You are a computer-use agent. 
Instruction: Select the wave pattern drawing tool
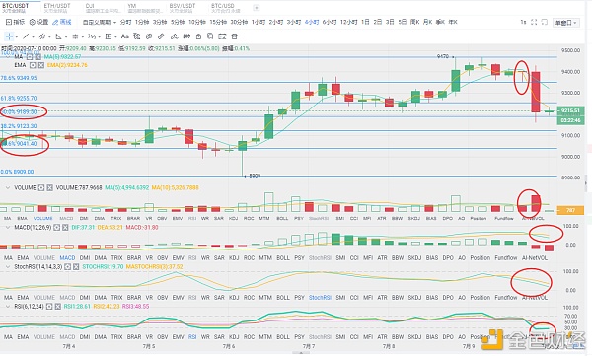pyautogui.click(x=92, y=36)
